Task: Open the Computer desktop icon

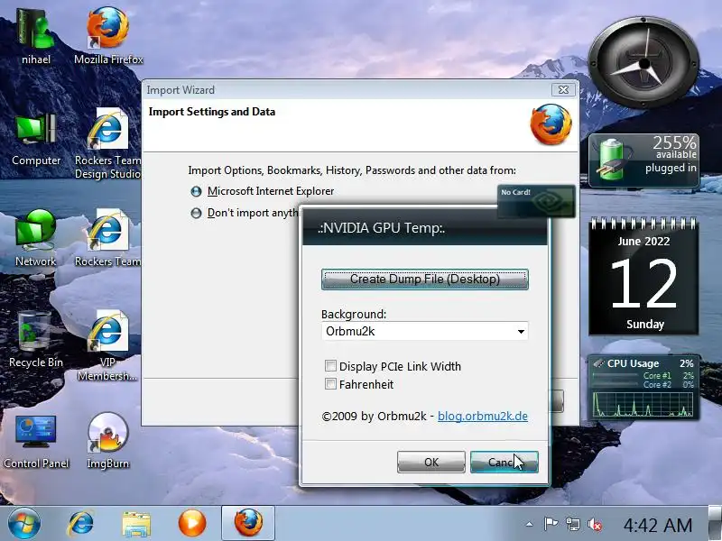Action: 36,139
